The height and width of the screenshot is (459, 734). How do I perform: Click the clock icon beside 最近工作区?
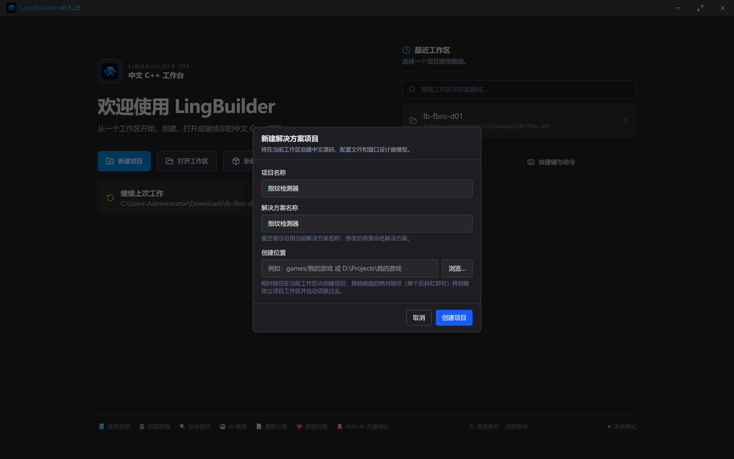(407, 50)
